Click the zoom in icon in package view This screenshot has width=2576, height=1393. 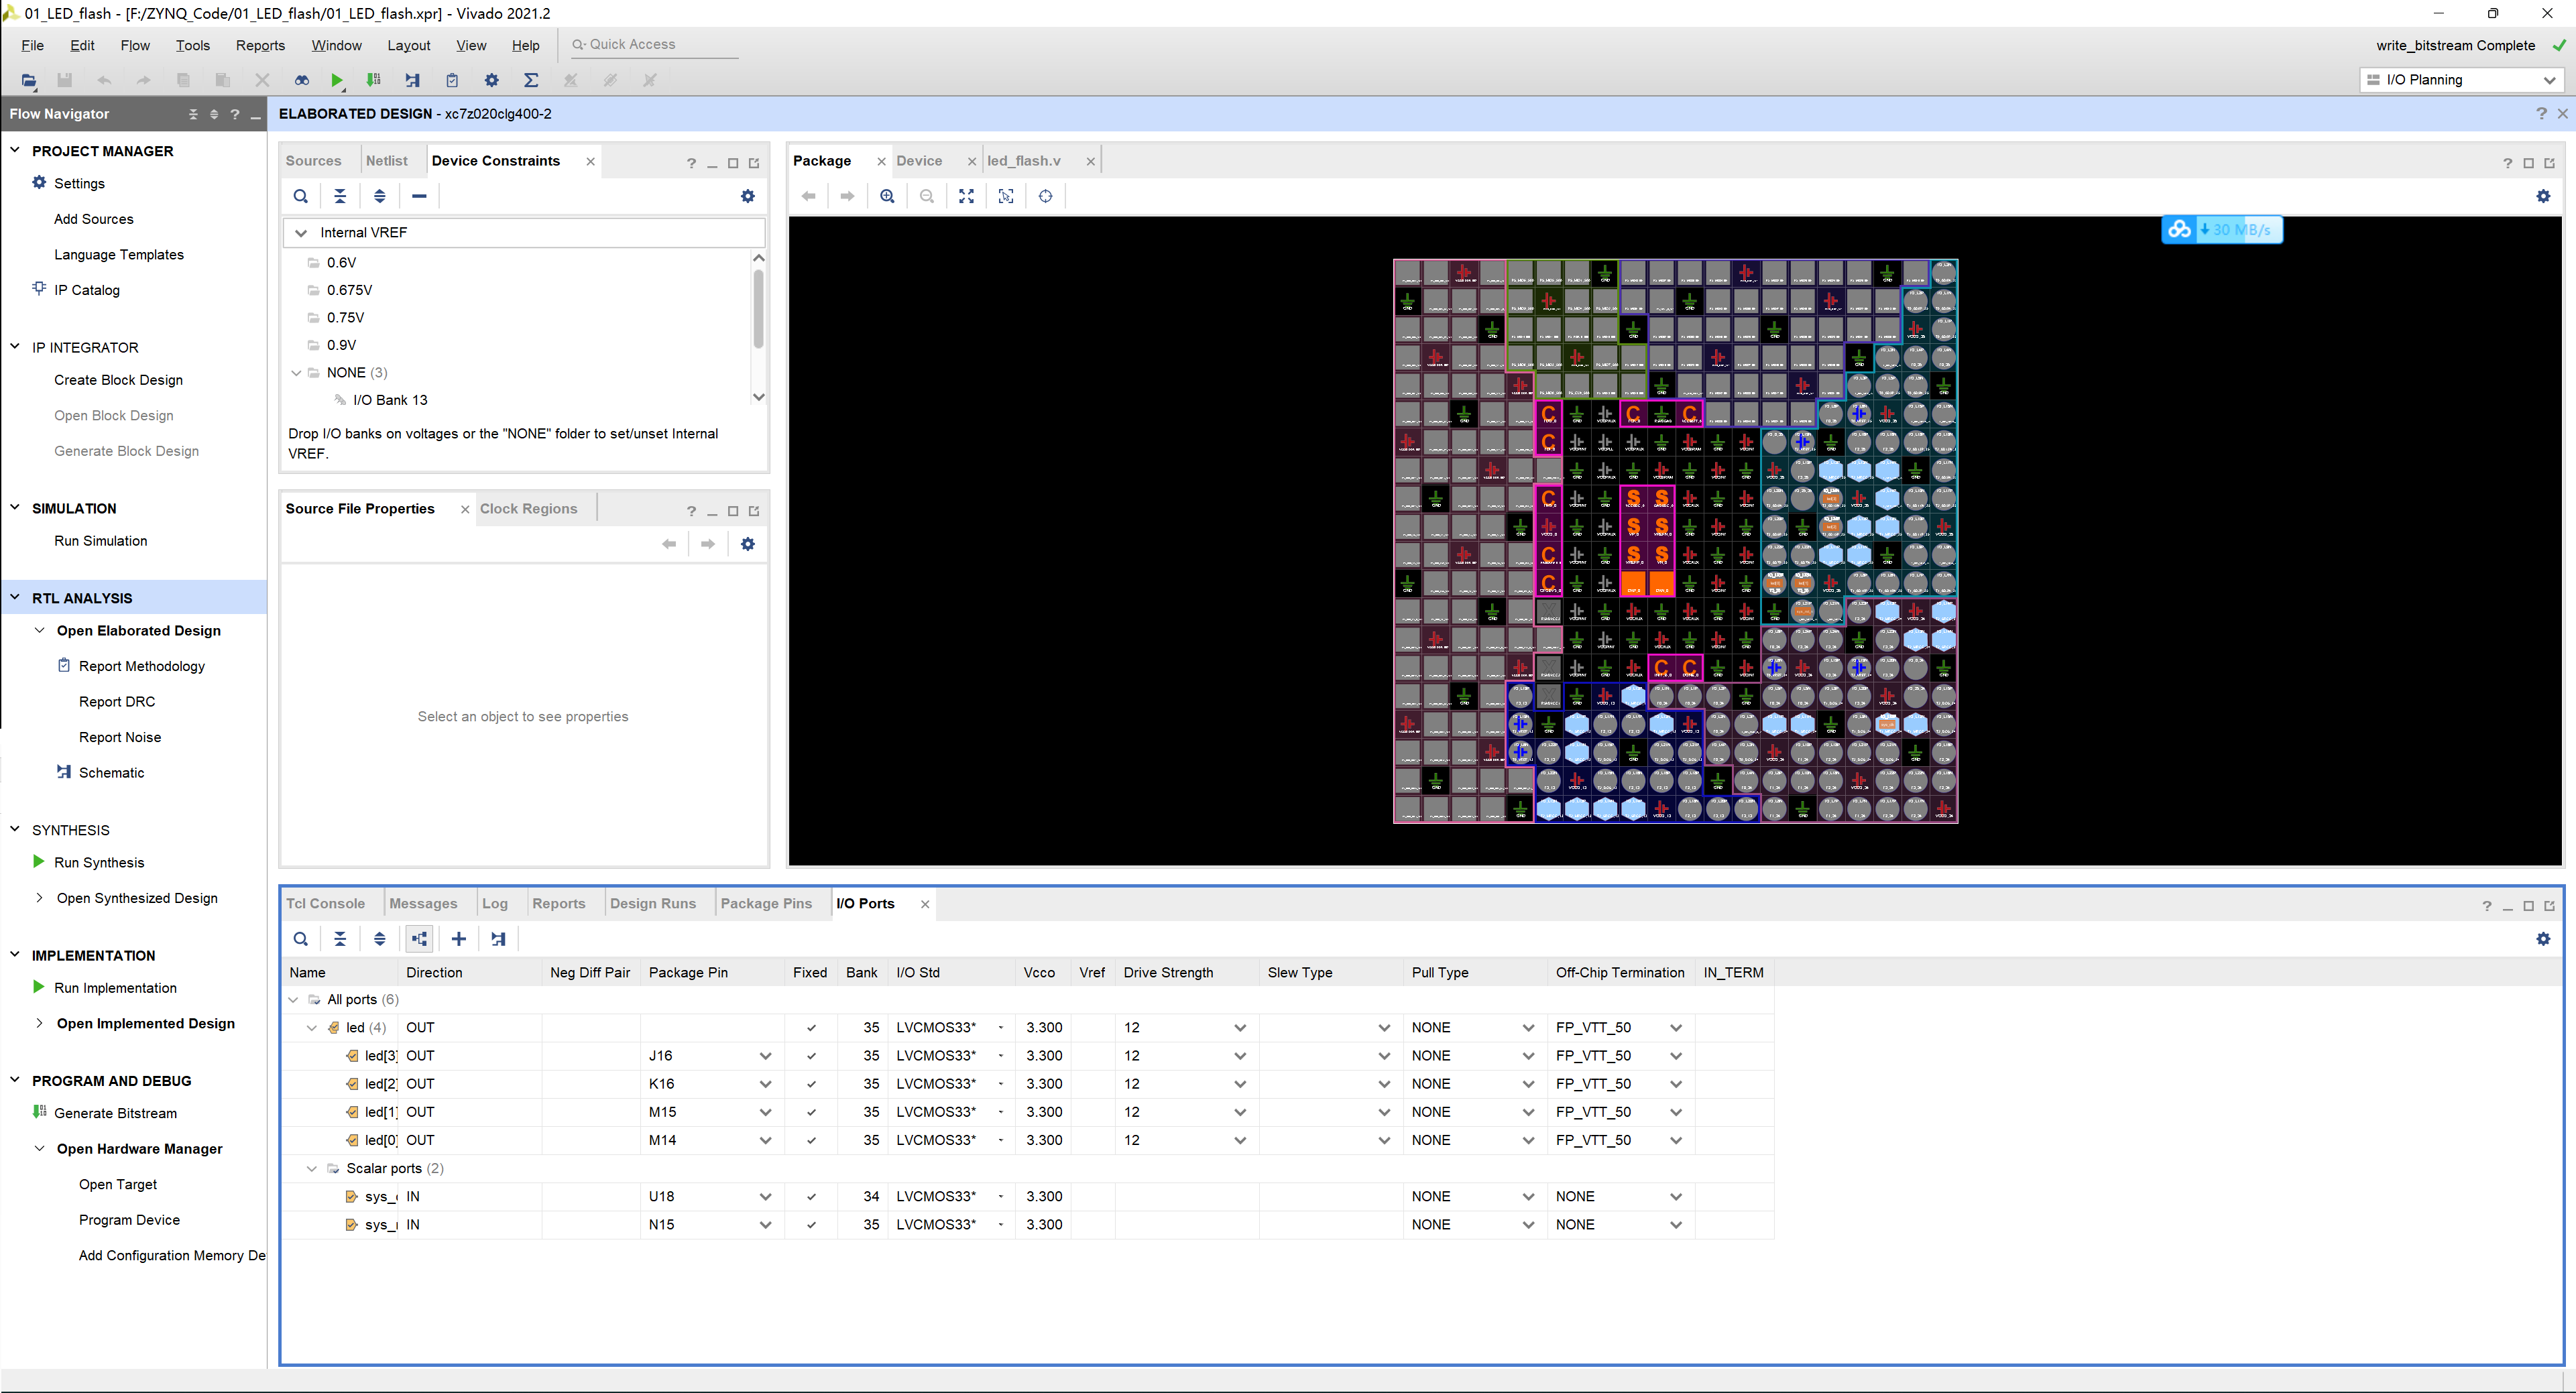coord(886,196)
